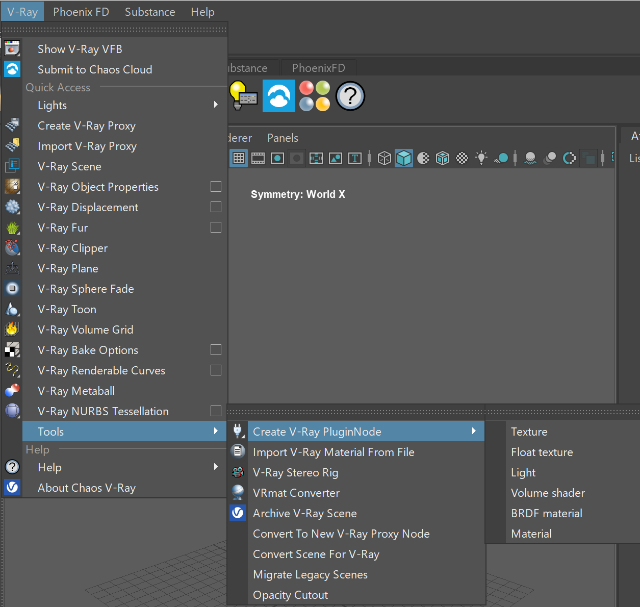
Task: Open the V-Ray menu
Action: (22, 11)
